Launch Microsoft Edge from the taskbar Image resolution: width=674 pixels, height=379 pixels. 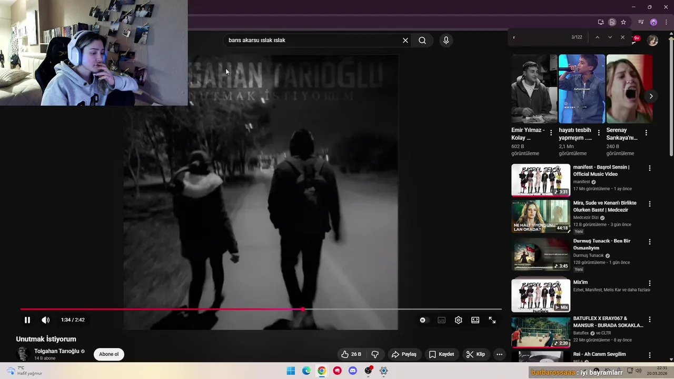306,371
